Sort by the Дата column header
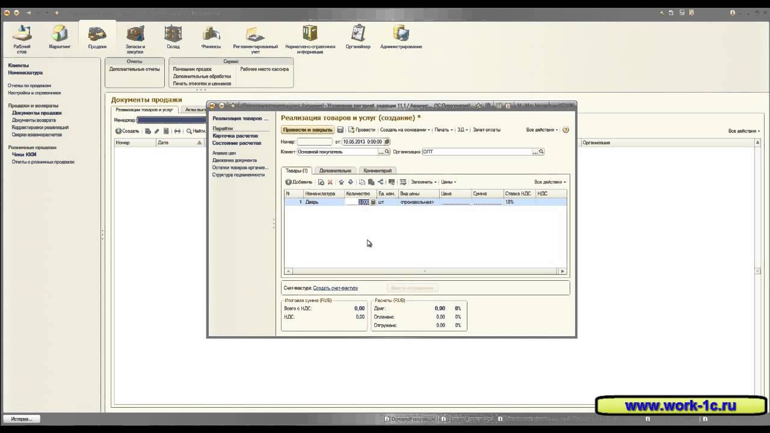The height and width of the screenshot is (433, 770). (x=179, y=143)
